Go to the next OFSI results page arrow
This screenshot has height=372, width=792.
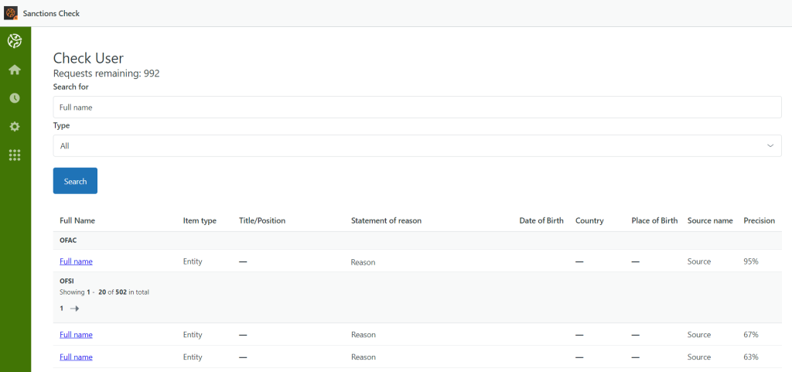coord(75,309)
